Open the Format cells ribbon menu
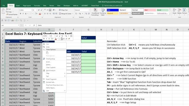This screenshot has width=189, height=106. (184, 11)
